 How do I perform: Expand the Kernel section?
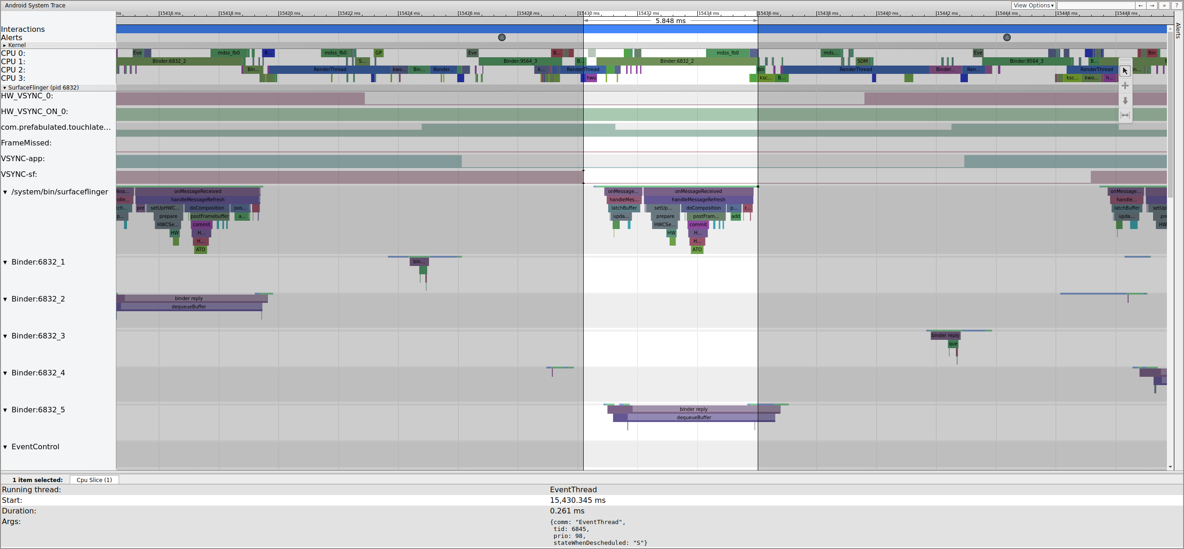coord(6,45)
